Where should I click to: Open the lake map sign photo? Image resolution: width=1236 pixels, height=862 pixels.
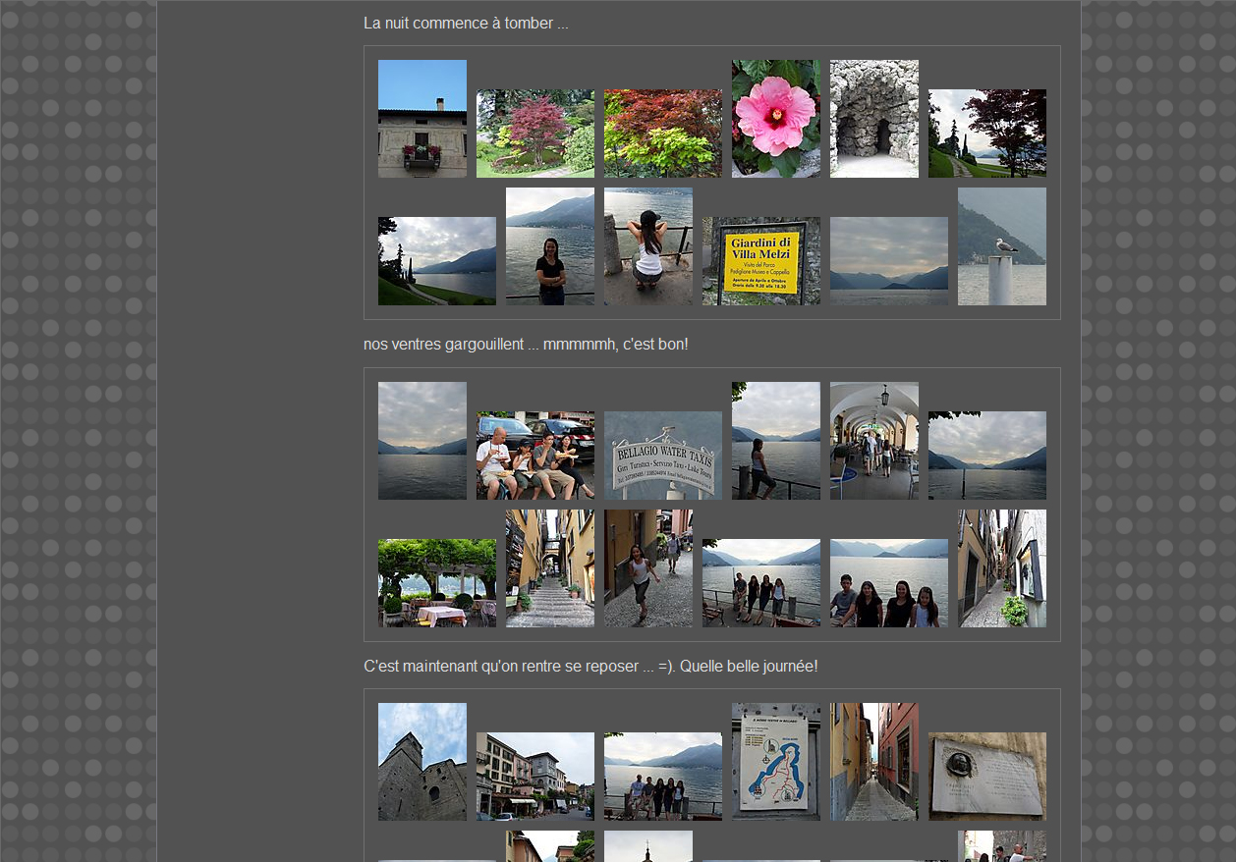[775, 762]
